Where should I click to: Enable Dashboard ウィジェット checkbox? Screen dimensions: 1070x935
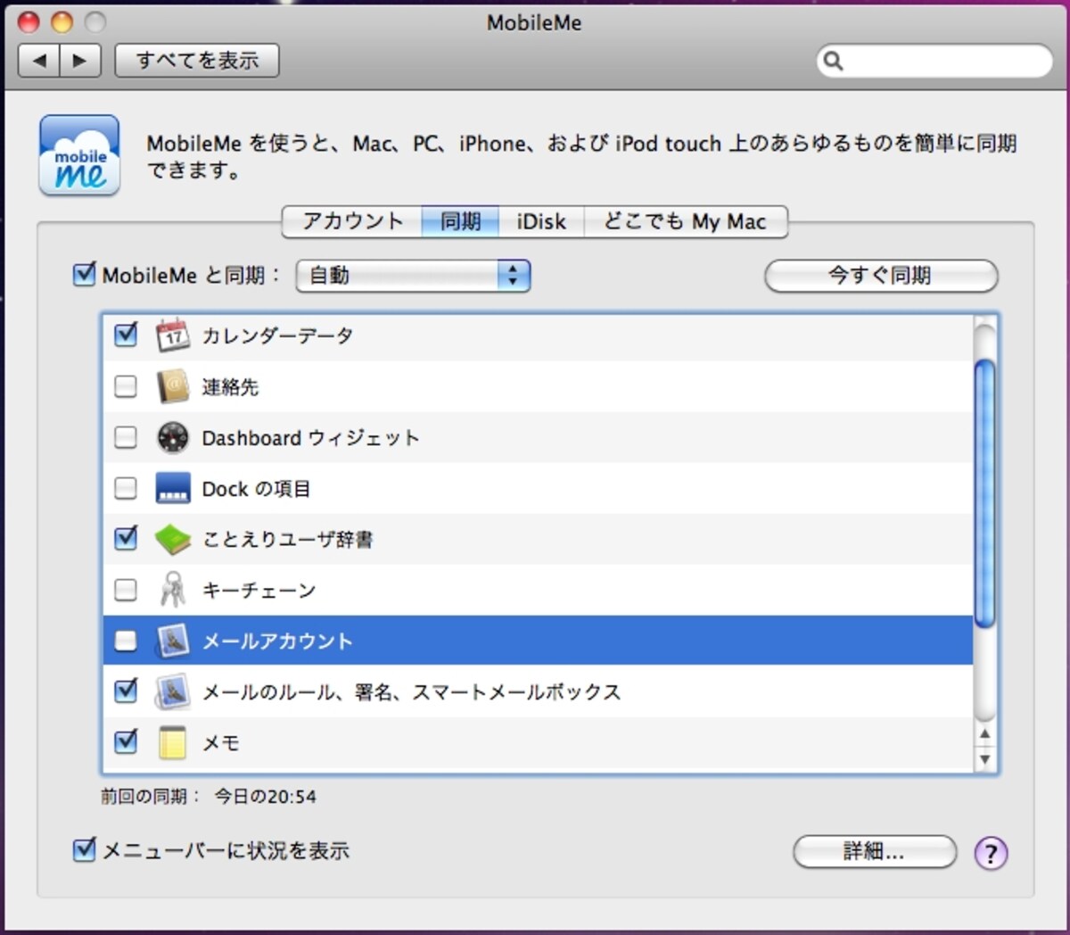126,437
